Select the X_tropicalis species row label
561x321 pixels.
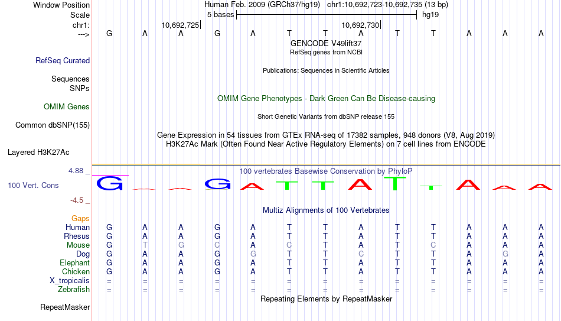[x=70, y=281]
